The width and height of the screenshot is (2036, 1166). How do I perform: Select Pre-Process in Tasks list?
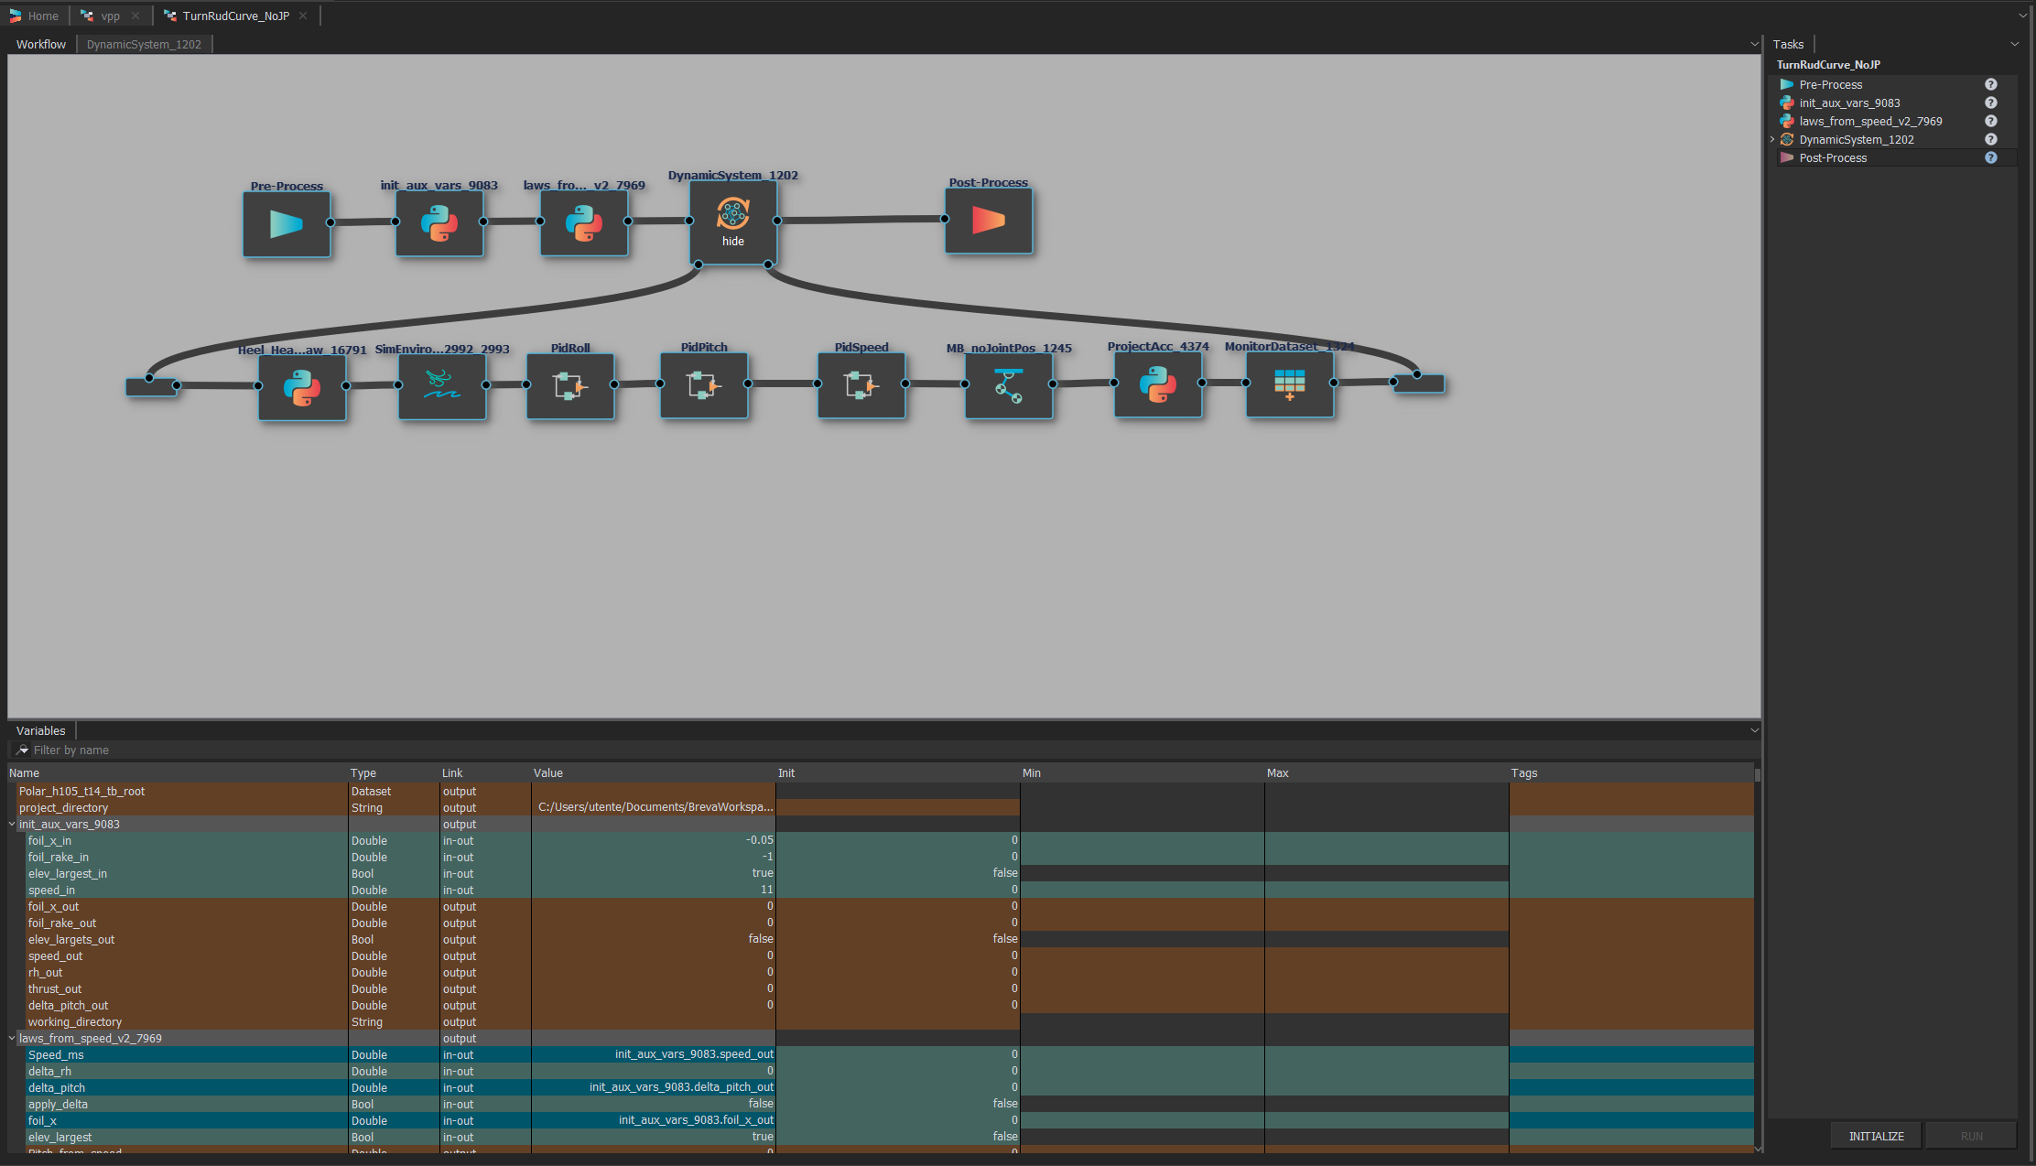[1830, 84]
